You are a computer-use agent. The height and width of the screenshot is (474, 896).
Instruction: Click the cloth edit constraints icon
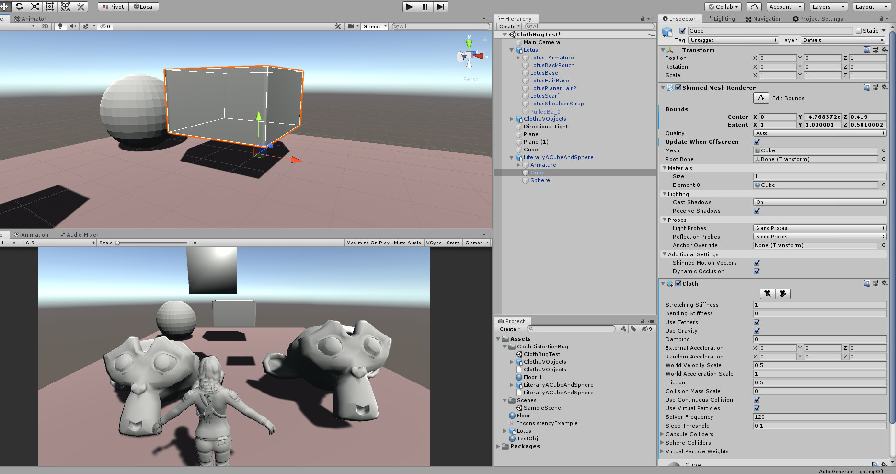(768, 294)
